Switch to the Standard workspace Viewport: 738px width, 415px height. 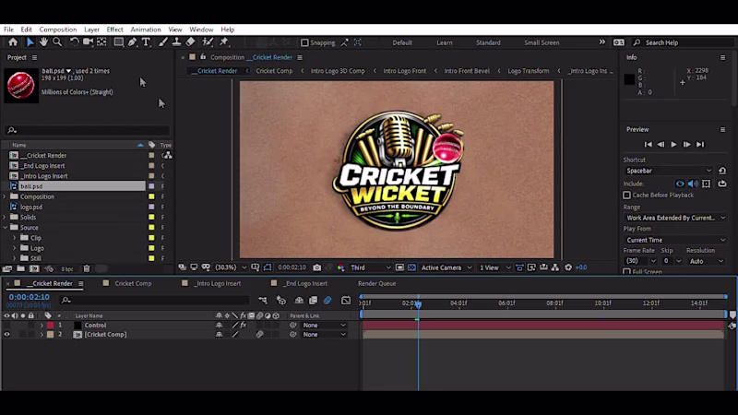pos(488,42)
